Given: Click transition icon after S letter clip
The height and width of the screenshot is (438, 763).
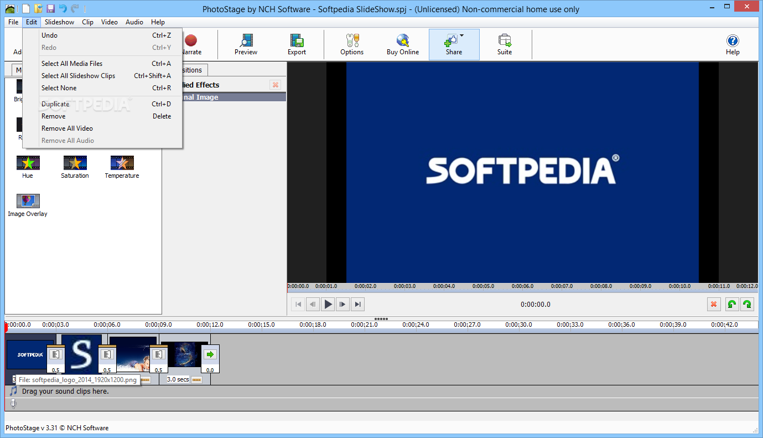Looking at the screenshot, I should tap(107, 354).
